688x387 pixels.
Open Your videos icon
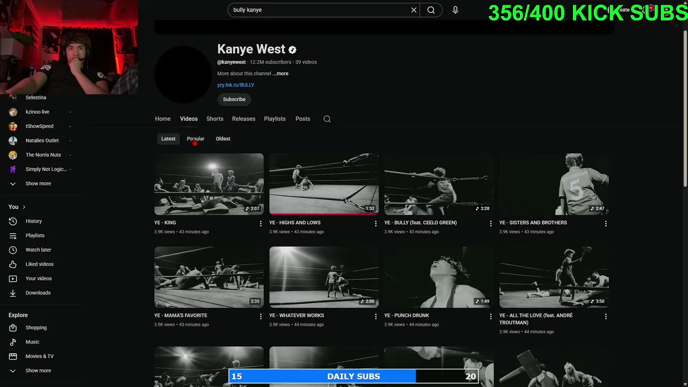[13, 278]
